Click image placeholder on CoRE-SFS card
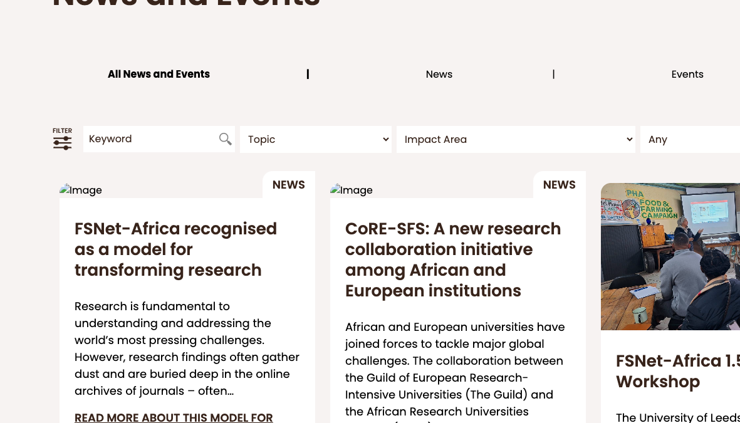 352,190
